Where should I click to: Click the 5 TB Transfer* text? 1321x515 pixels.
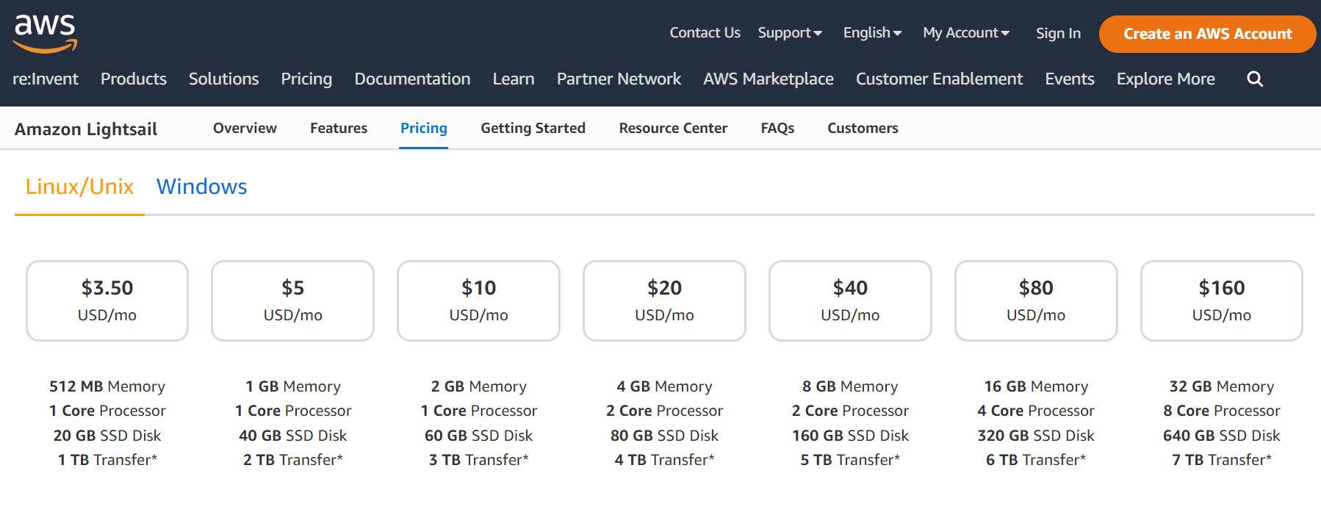tap(850, 460)
